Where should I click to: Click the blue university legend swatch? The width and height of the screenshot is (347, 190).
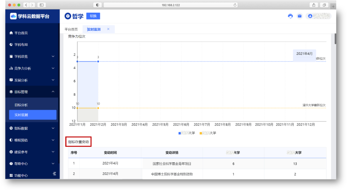180,133
